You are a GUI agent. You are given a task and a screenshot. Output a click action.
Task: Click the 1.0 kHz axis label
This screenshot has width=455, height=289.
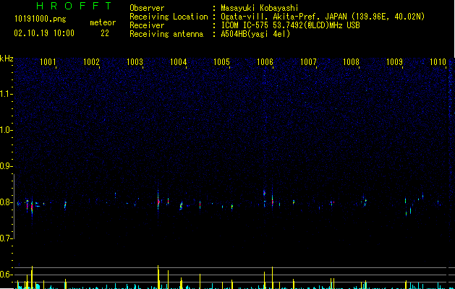[x=7, y=130]
